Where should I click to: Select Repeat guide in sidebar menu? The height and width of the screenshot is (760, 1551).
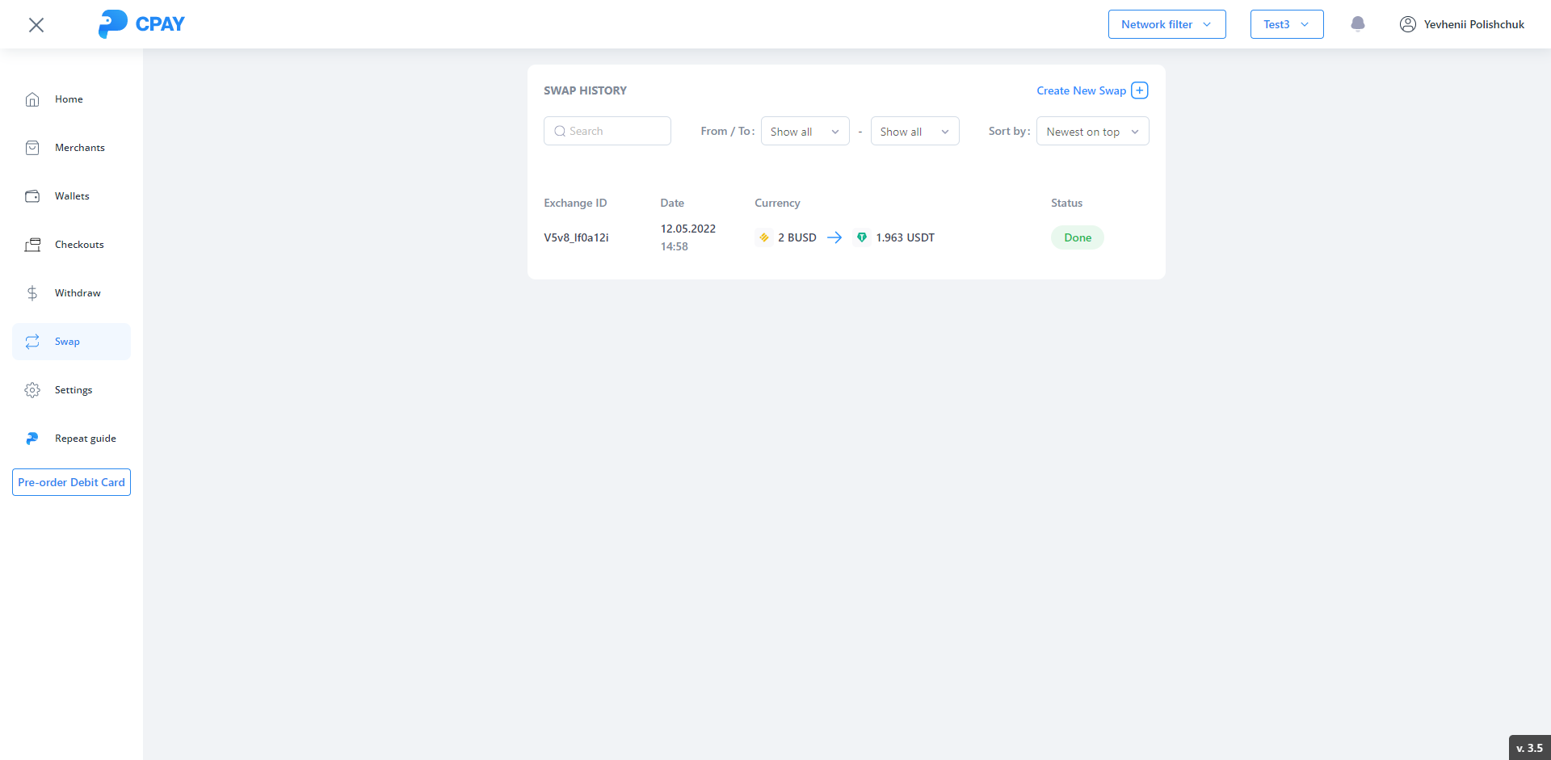point(85,439)
